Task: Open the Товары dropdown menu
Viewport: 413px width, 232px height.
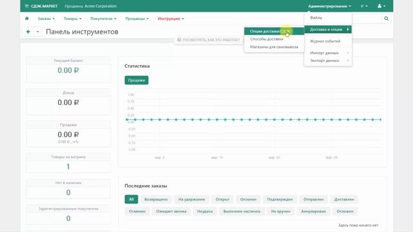Action: 72,19
